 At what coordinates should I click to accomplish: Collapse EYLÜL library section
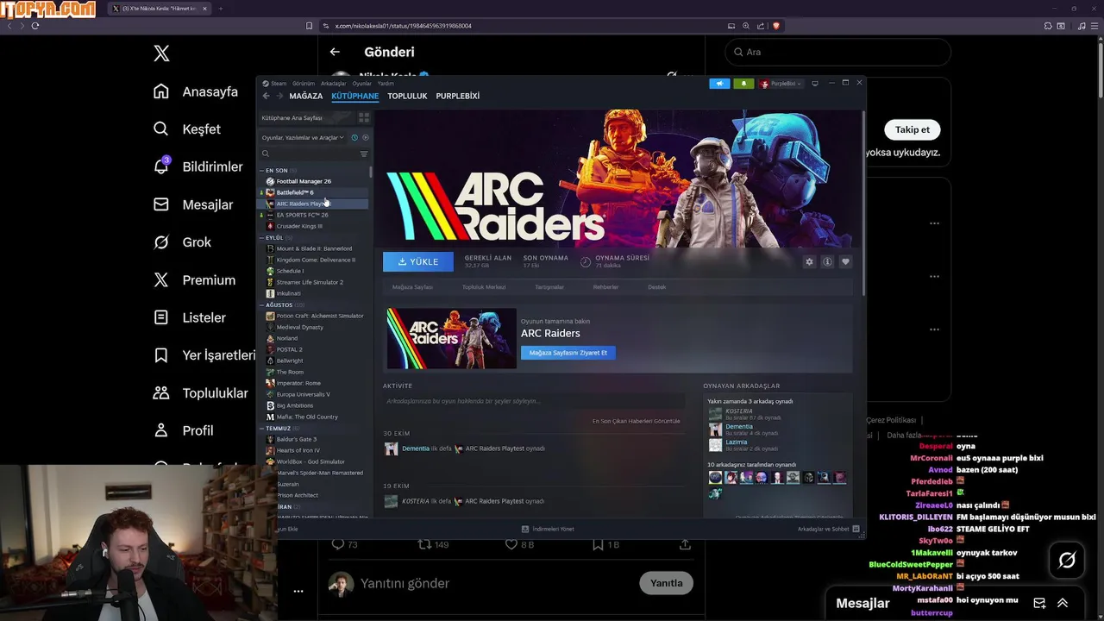[x=262, y=237]
